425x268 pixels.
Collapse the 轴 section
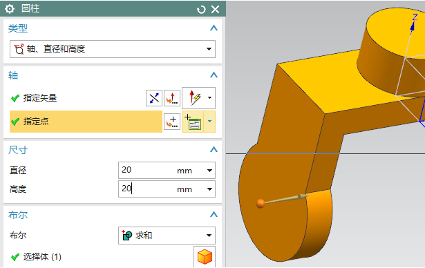pyautogui.click(x=214, y=75)
